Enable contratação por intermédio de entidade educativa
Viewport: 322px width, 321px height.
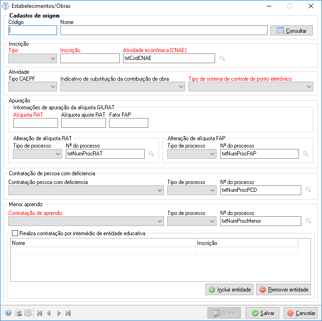pyautogui.click(x=15, y=233)
